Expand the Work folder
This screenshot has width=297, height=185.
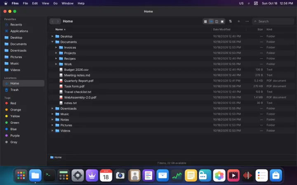pyautogui.click(x=56, y=64)
